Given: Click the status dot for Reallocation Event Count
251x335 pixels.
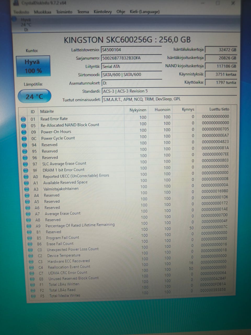Looking at the screenshot, I should coord(32,268).
